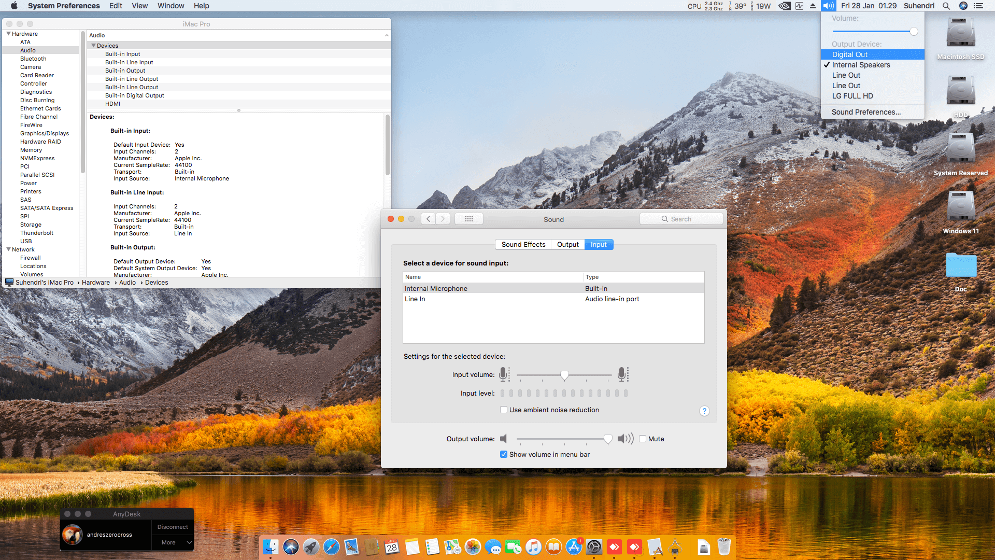Viewport: 995px width, 560px height.
Task: Open Sound Preferences… from volume menu
Action: (865, 112)
